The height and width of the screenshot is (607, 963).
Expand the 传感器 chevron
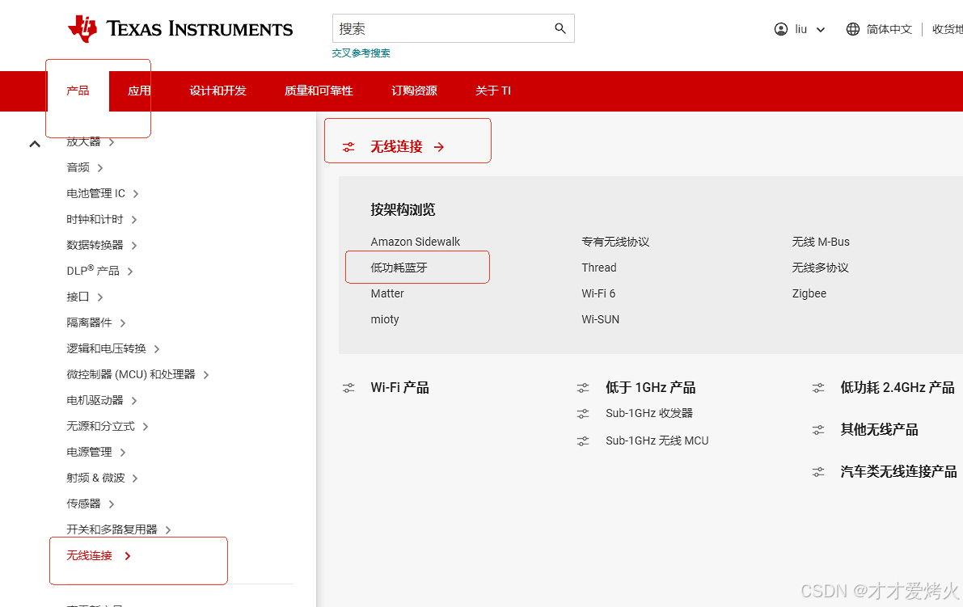[x=111, y=504]
